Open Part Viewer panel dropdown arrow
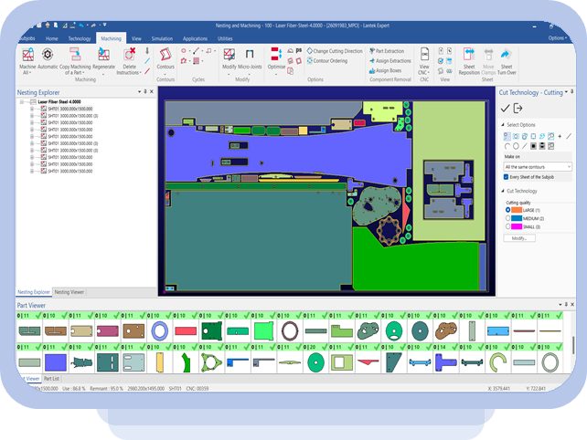Image resolution: width=587 pixels, height=440 pixels. coord(560,305)
